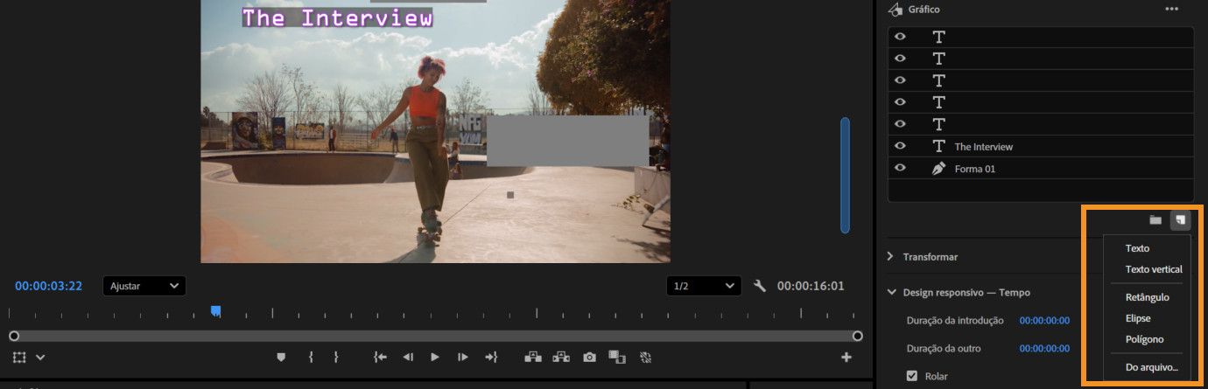Click the pen icon of Forma 01 layer
The height and width of the screenshot is (389, 1208).
pos(938,168)
